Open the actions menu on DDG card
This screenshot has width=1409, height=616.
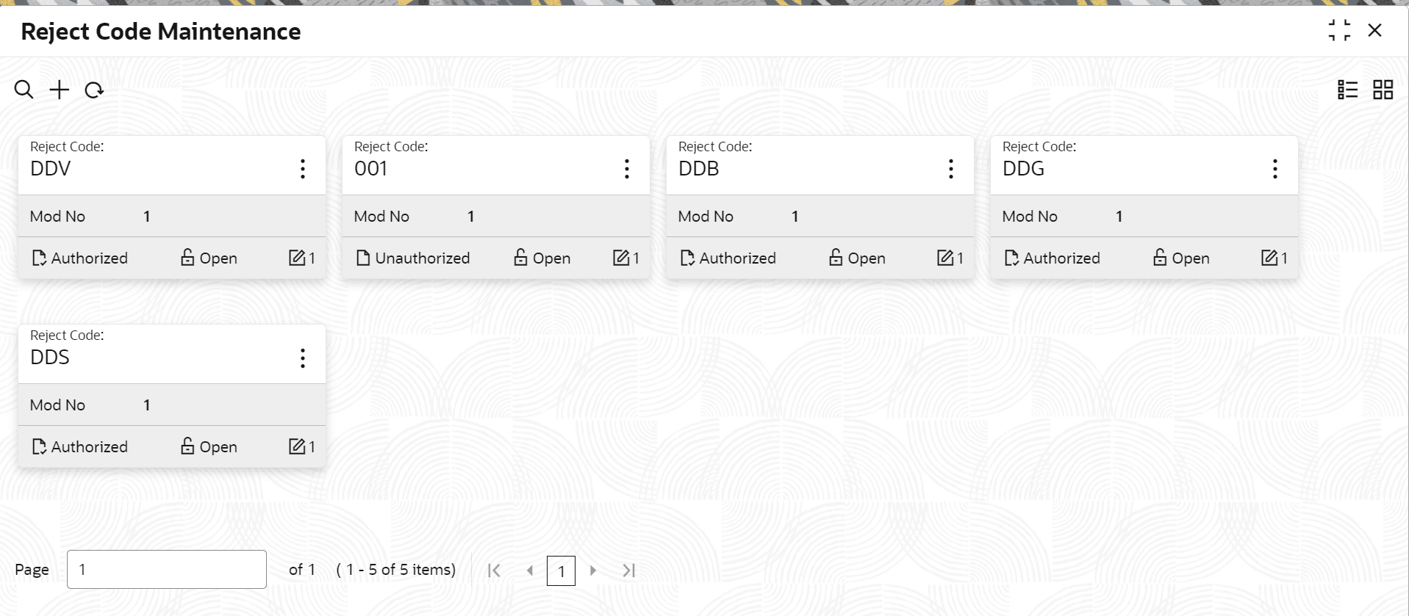point(1275,169)
